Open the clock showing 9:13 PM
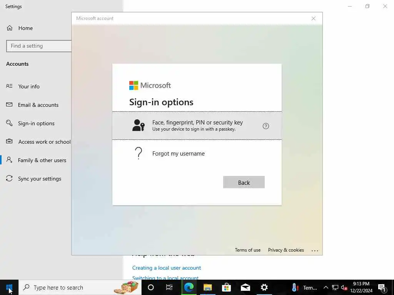 click(x=361, y=287)
